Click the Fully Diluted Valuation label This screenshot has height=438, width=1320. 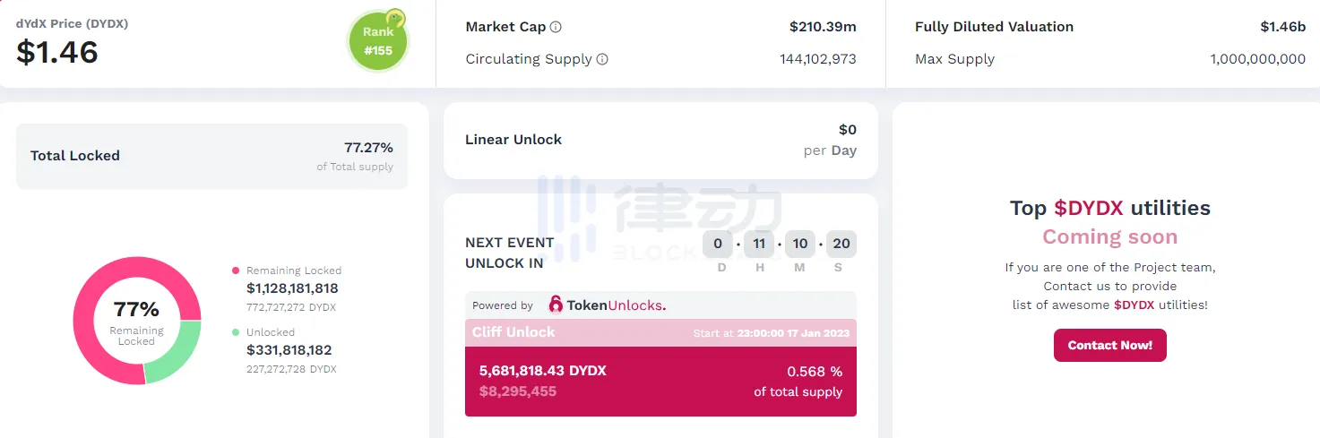[994, 27]
